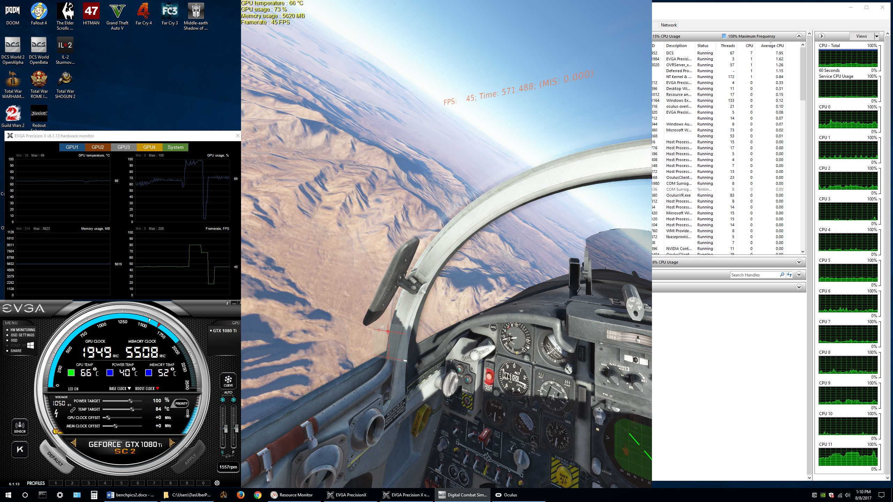Select profile slot 5
Image resolution: width=893 pixels, height=502 pixels.
click(121, 483)
